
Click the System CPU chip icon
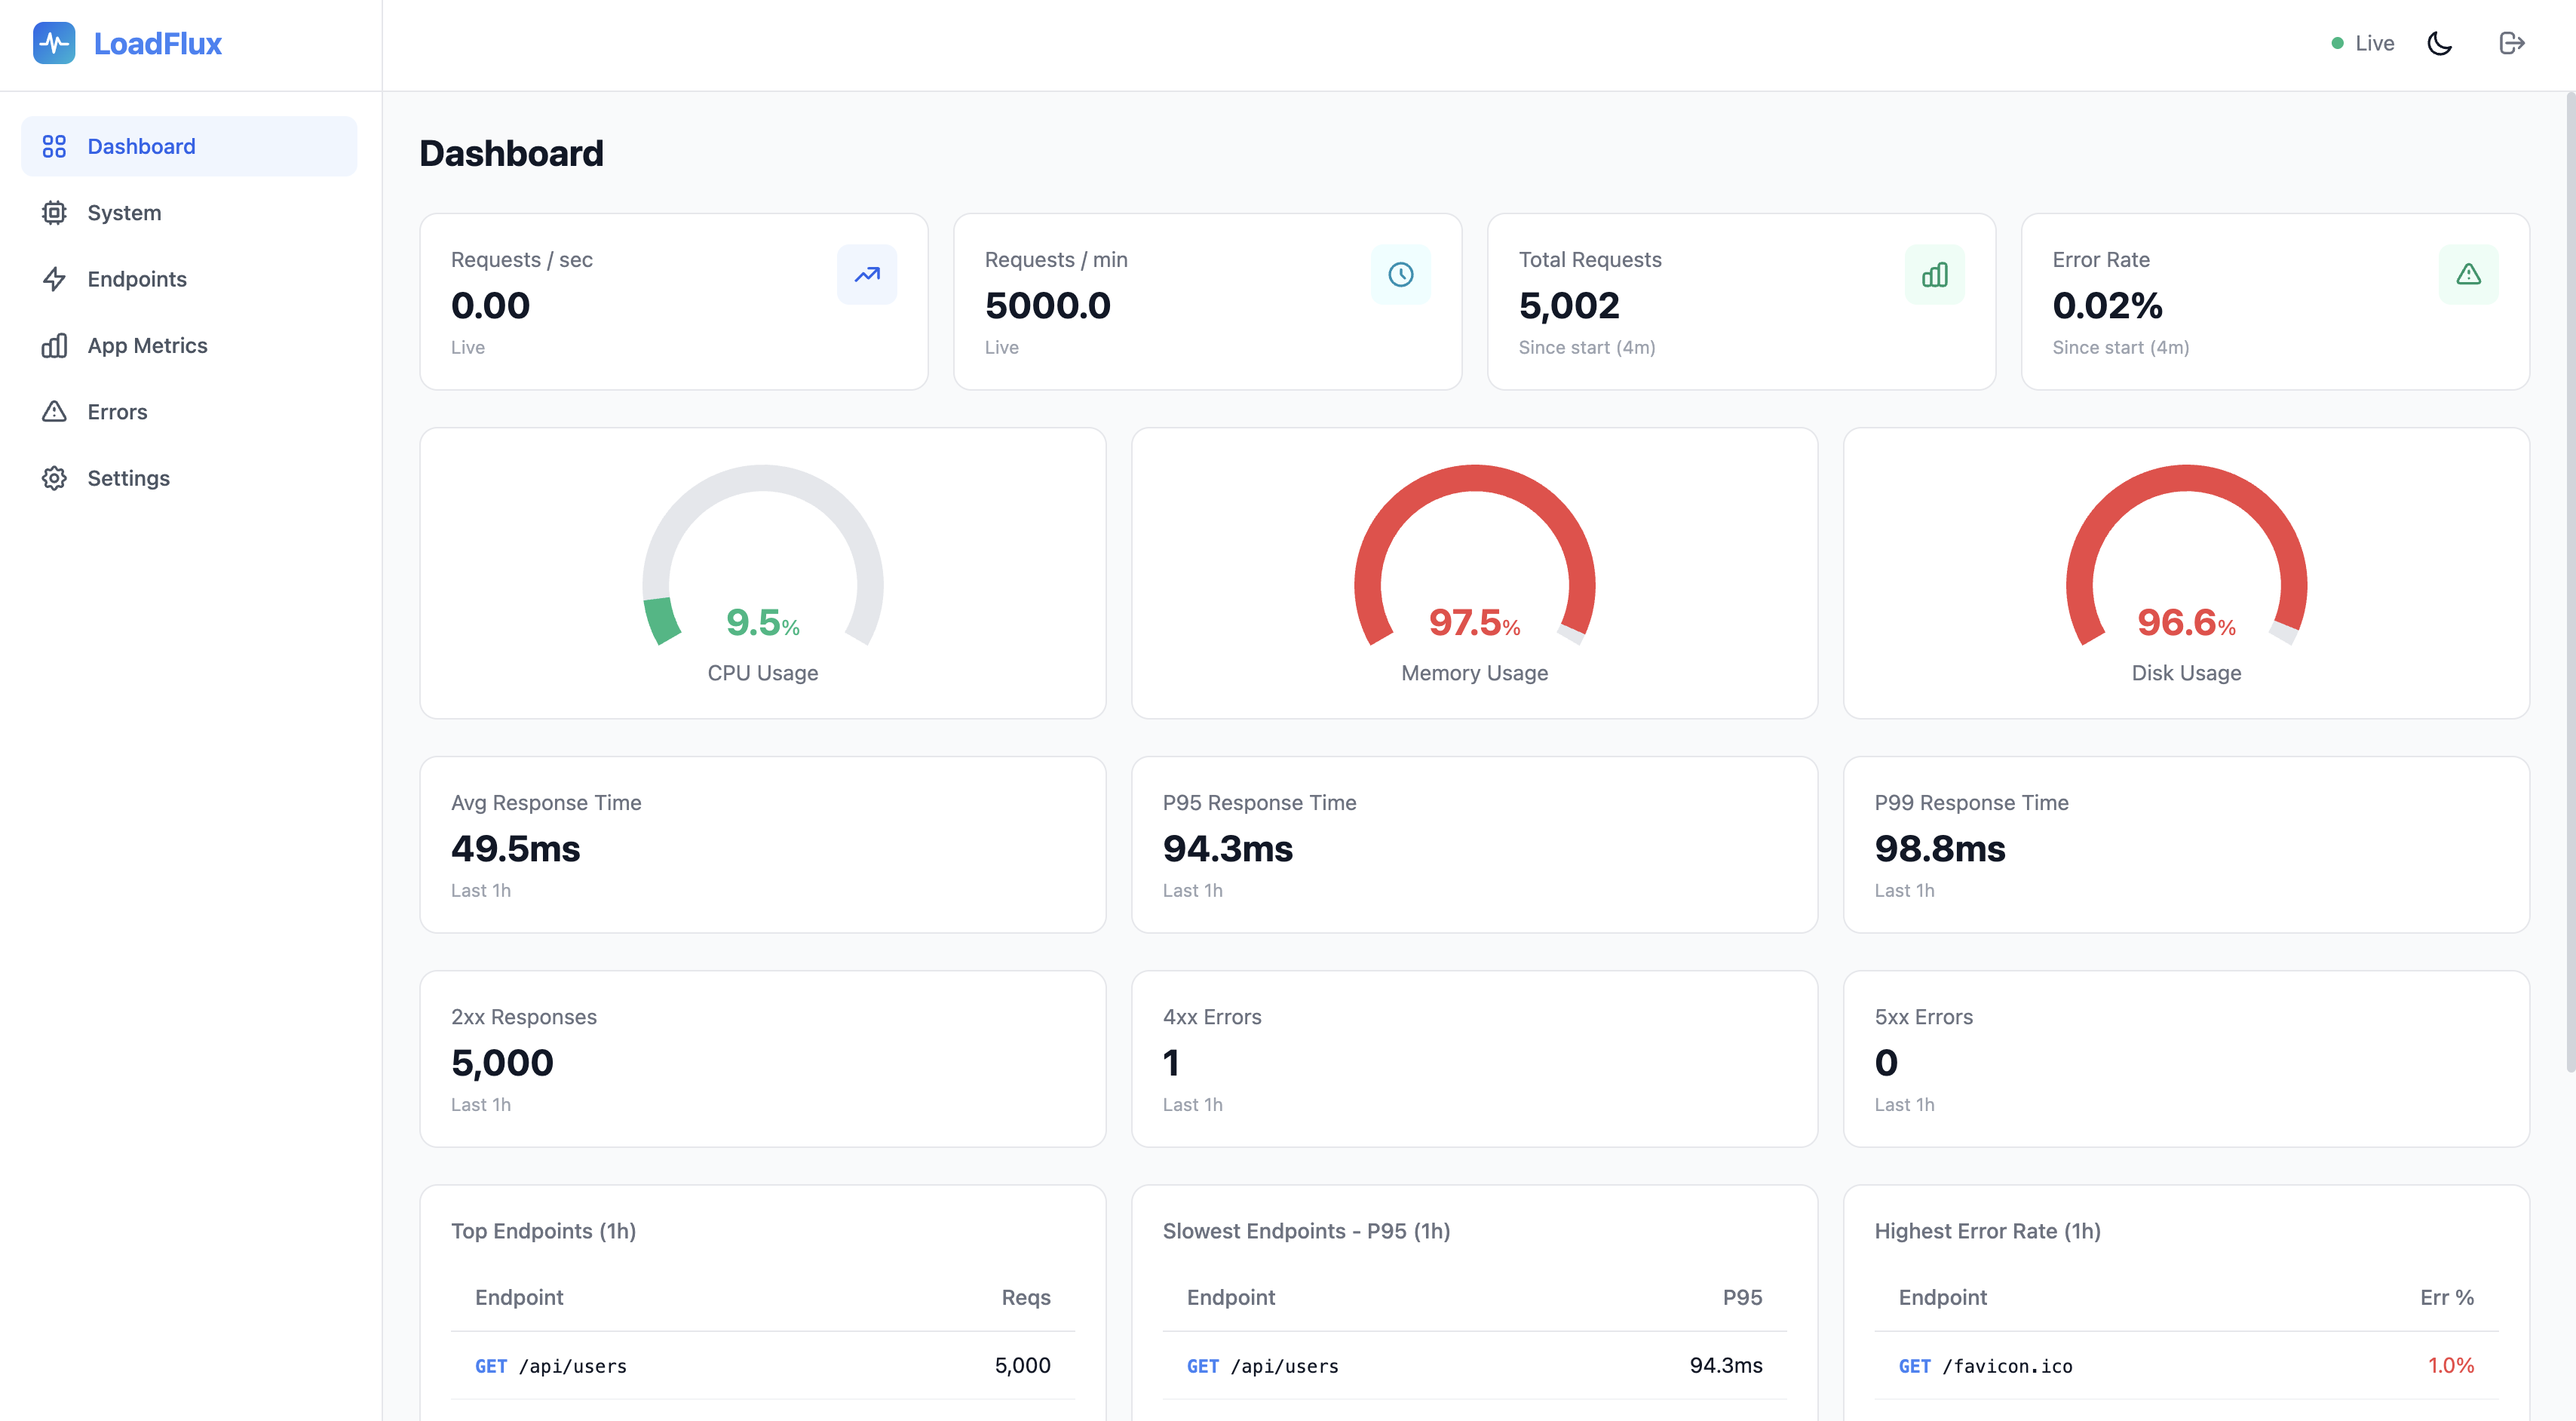click(54, 212)
